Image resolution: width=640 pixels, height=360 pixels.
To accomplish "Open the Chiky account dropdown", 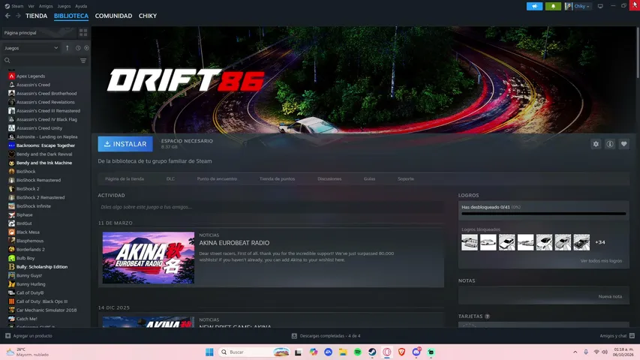I will pos(578,6).
